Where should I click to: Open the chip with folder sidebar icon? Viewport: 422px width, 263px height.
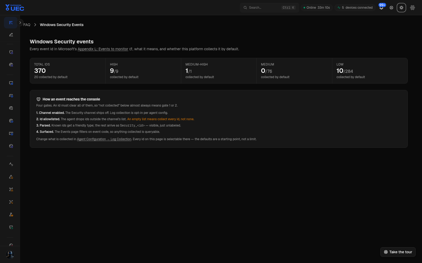pos(11,121)
